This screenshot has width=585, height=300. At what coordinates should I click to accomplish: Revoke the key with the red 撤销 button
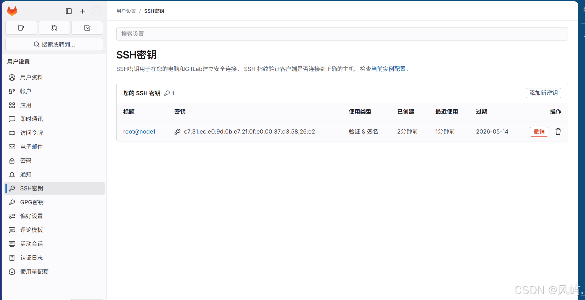539,132
